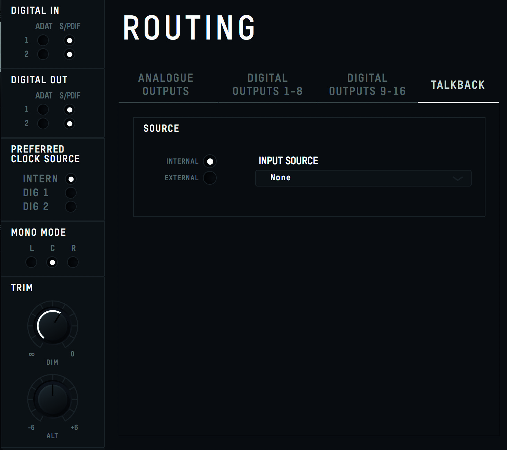Click the ALT label under the knob

click(x=52, y=436)
